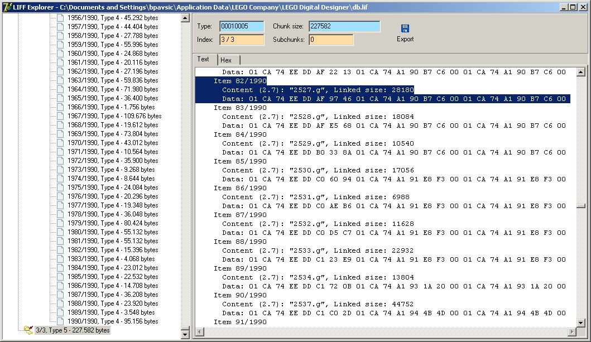Click file icon of 1969/1990 entry

(60, 134)
